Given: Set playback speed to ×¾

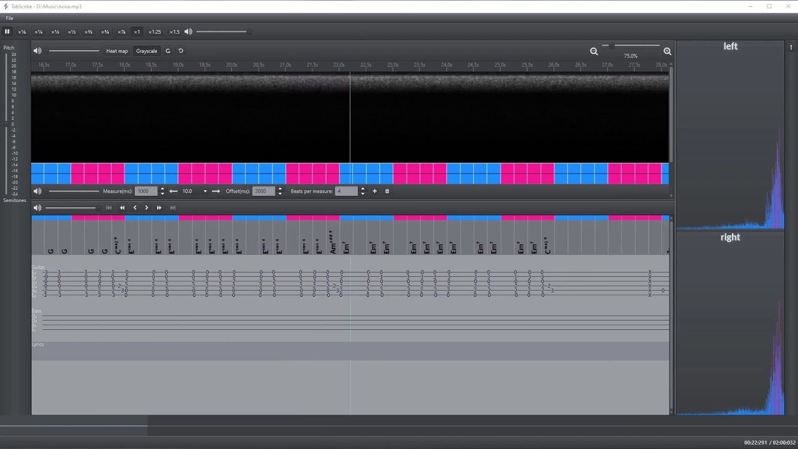Looking at the screenshot, I should tap(105, 32).
